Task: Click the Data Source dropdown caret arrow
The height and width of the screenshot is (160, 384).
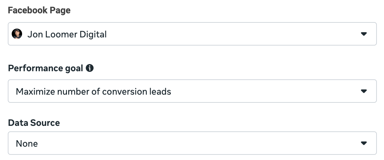Action: (x=364, y=143)
